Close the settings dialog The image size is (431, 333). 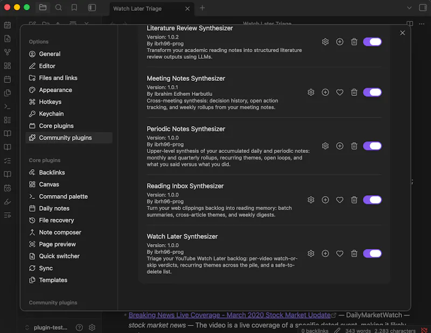pos(402,33)
